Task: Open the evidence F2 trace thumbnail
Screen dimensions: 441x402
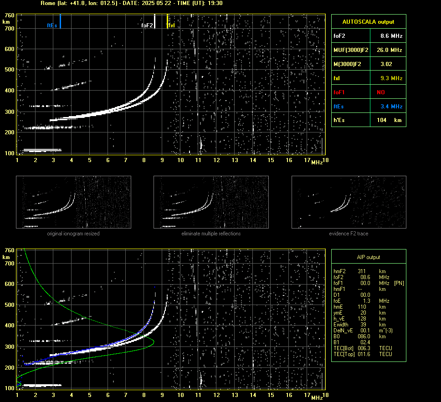Action: tap(349, 202)
